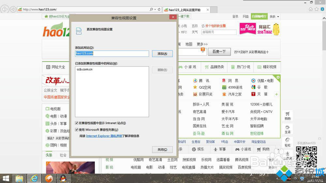Screen dimensions: 326x183
Task: Click the 邮箱帐号 input field
Action: (219, 32)
